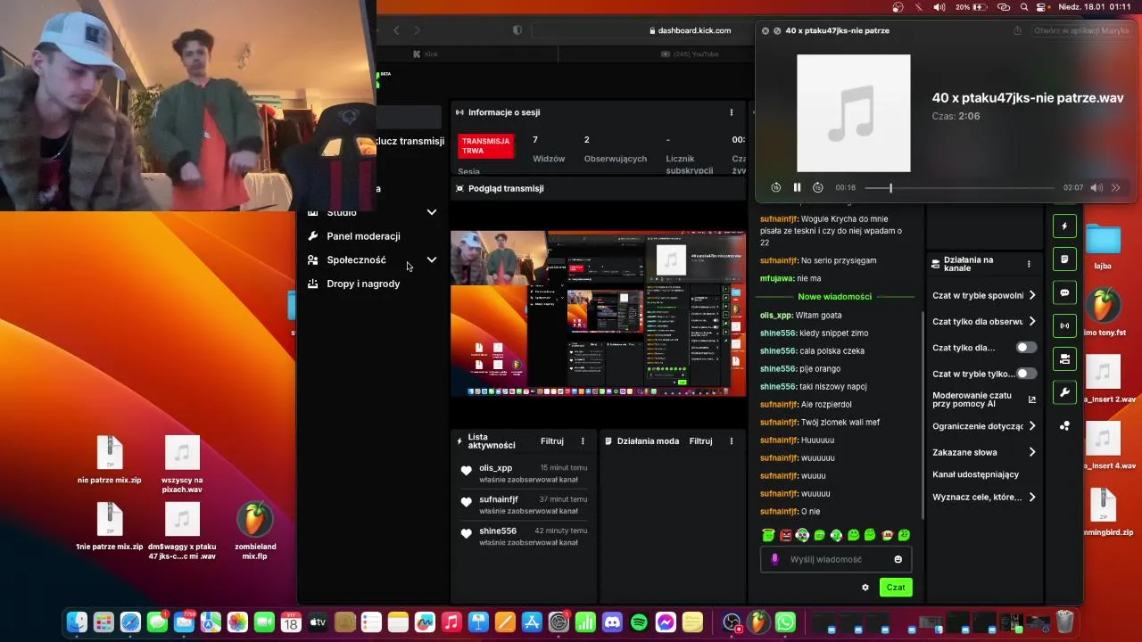Open file in Muzyka app button
Viewport: 1142px width, 642px height.
pyautogui.click(x=1081, y=30)
